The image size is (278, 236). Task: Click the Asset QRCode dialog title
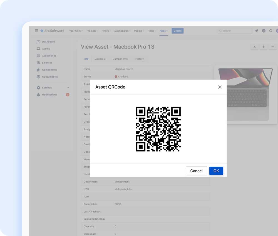click(x=110, y=87)
